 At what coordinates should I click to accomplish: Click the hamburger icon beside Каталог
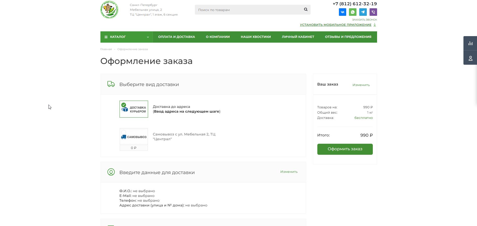(x=106, y=37)
